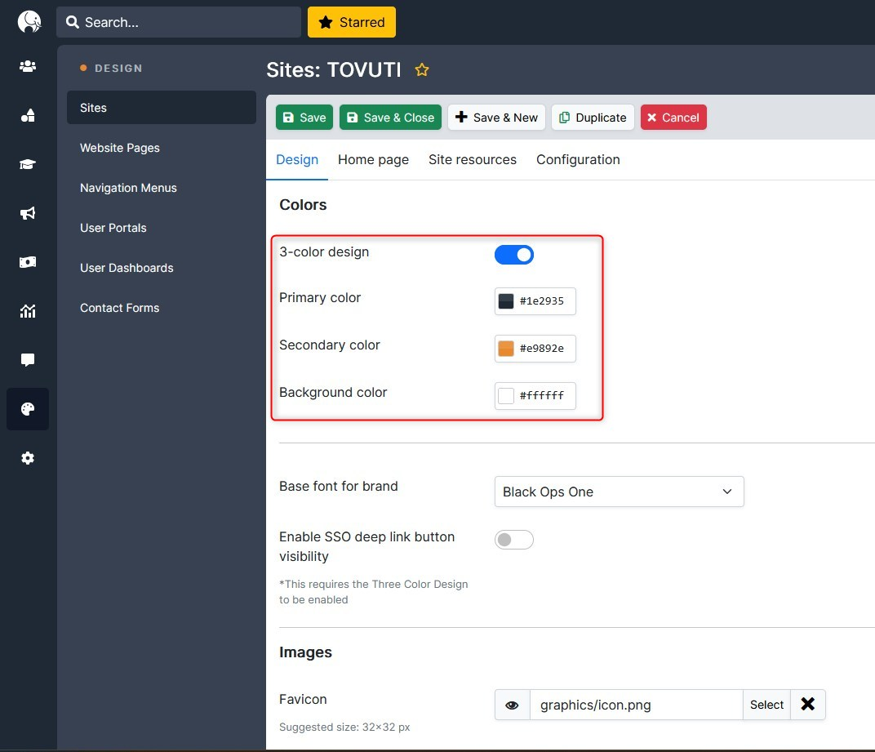This screenshot has height=752, width=875.
Task: Switch to the Home page tab
Action: tap(373, 160)
